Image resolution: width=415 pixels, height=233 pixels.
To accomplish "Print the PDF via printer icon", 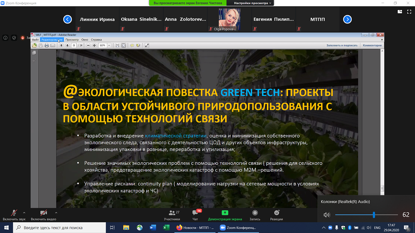I will 46,45.
